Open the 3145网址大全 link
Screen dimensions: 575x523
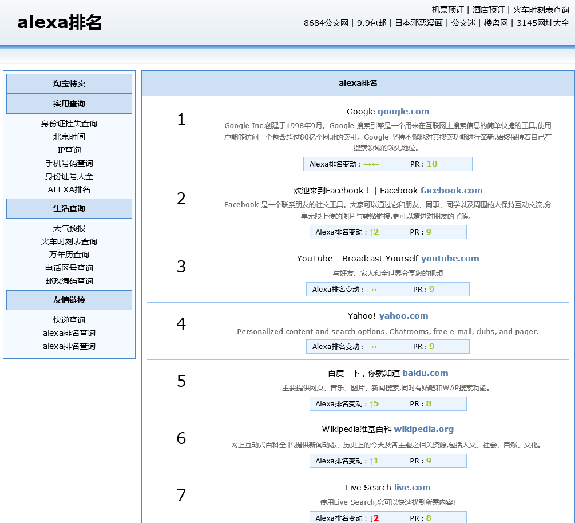(543, 23)
